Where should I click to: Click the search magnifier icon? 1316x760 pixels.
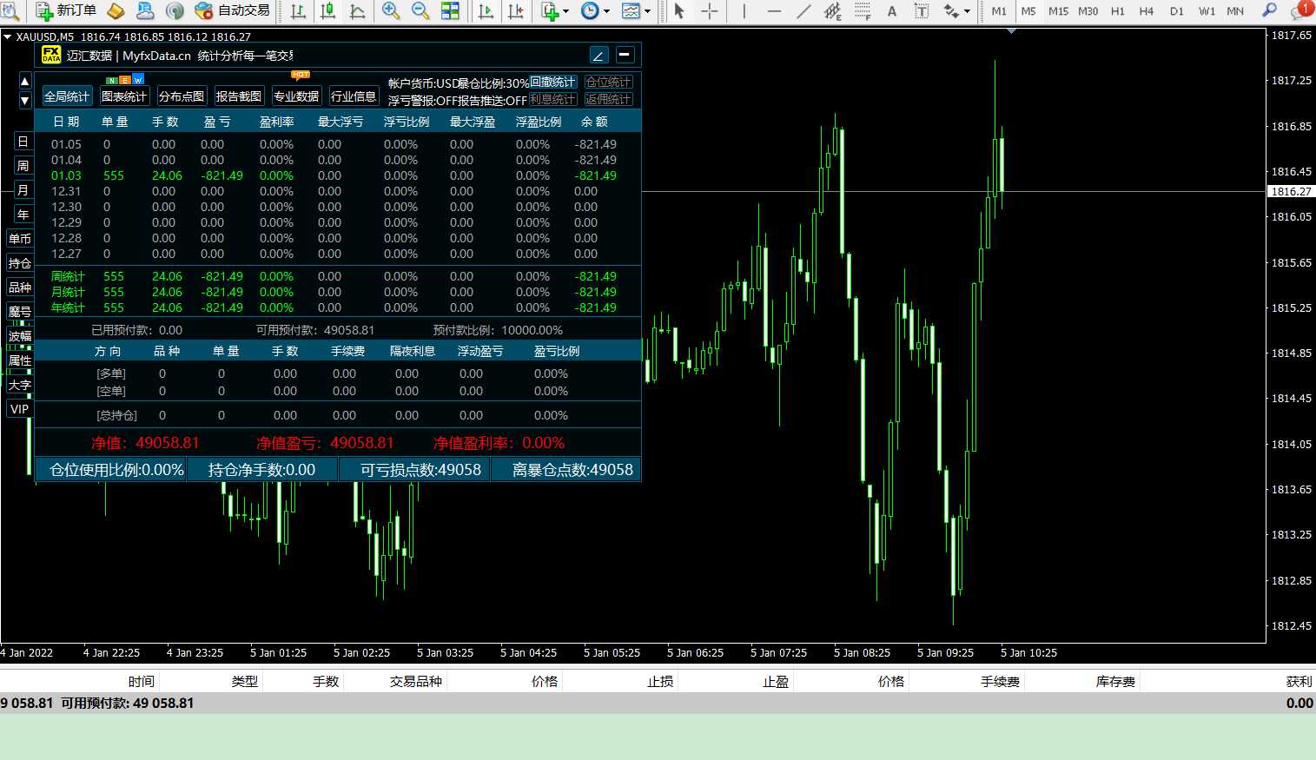click(x=1270, y=10)
